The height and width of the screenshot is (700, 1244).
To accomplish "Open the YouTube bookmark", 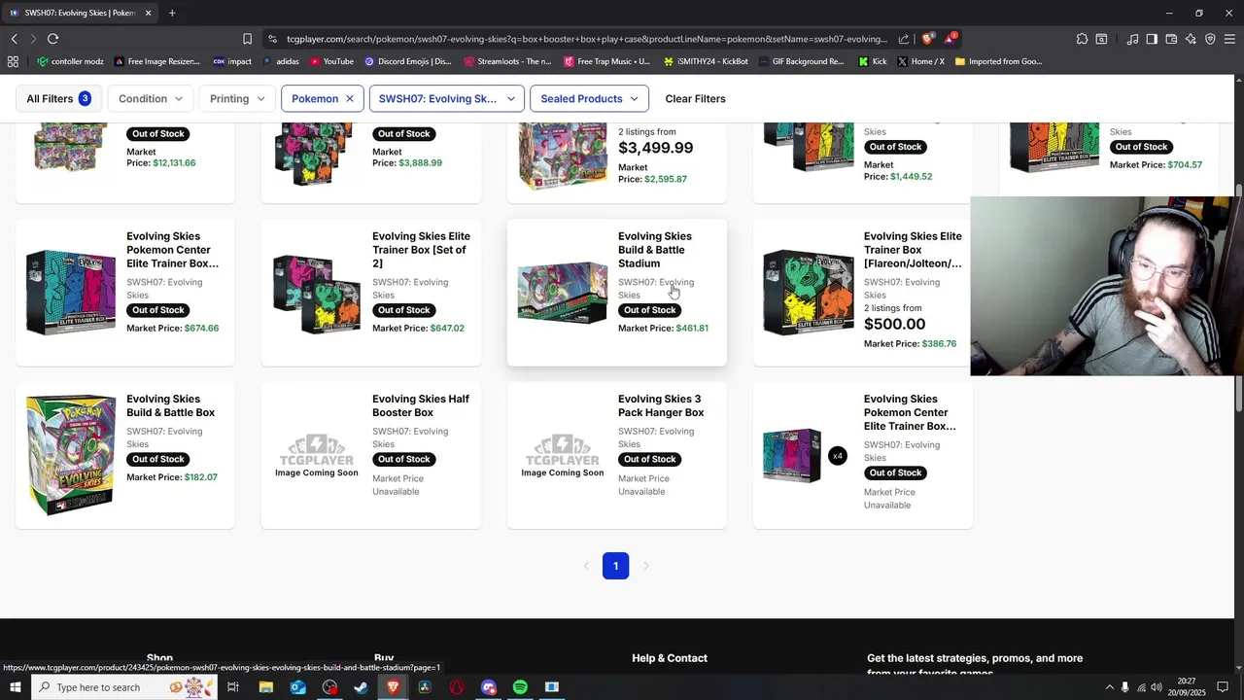I will click(331, 61).
